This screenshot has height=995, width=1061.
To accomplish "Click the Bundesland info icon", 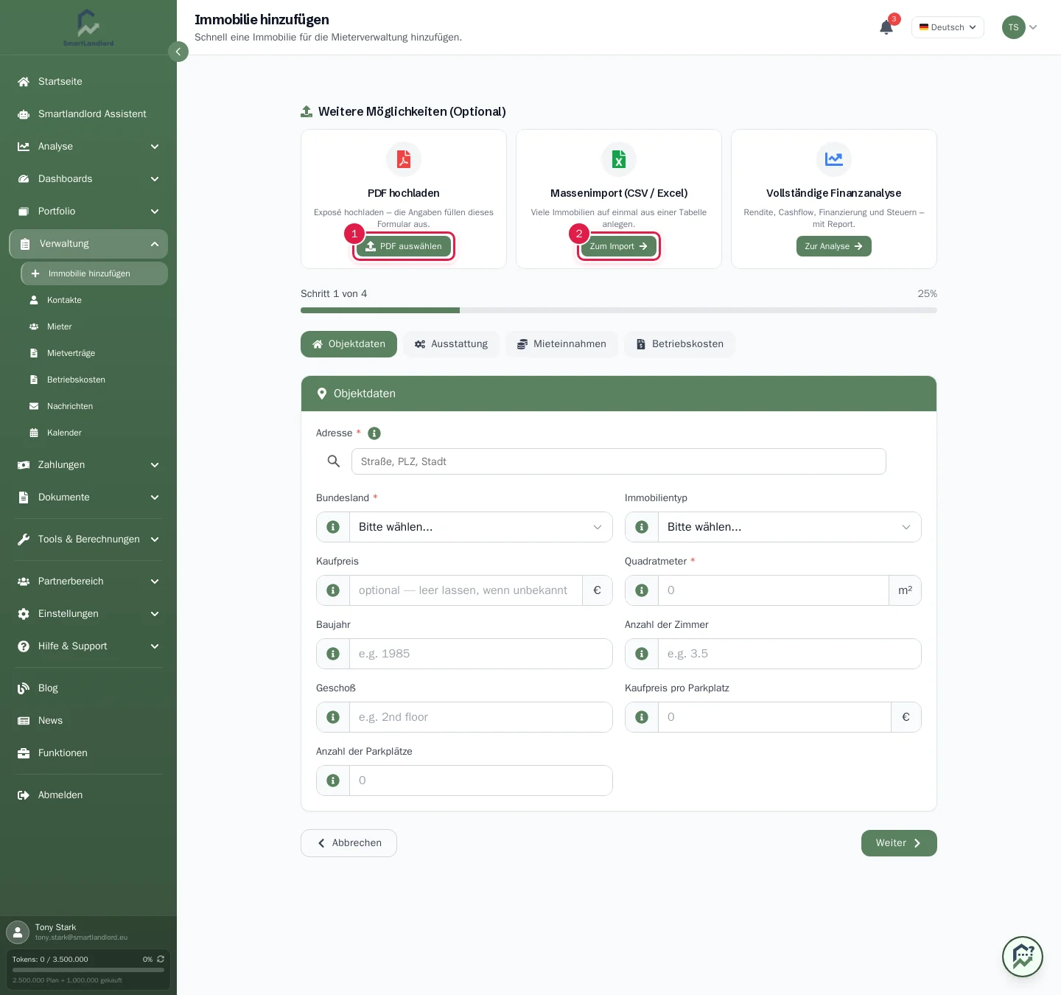I will 333,527.
